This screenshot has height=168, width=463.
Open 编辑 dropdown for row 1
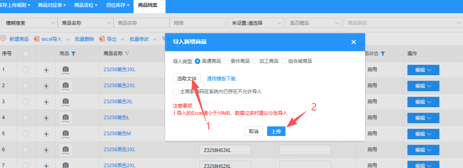(x=429, y=70)
